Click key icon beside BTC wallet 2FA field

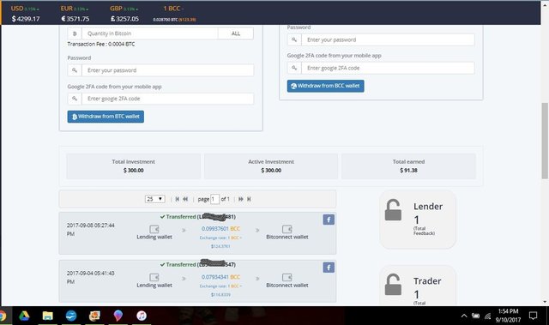tap(75, 99)
